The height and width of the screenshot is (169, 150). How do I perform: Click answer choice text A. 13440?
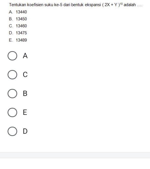pos(18,12)
